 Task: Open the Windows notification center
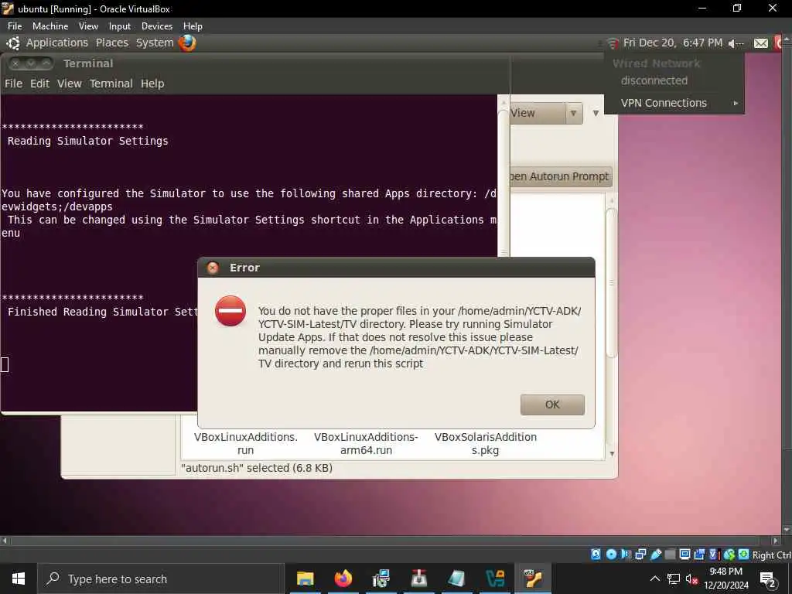click(768, 579)
